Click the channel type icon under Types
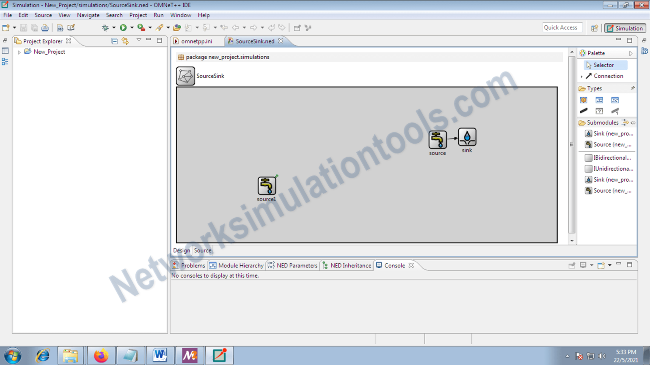 pyautogui.click(x=584, y=111)
